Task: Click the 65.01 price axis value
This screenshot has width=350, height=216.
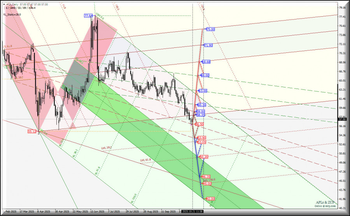Action: (342, 80)
